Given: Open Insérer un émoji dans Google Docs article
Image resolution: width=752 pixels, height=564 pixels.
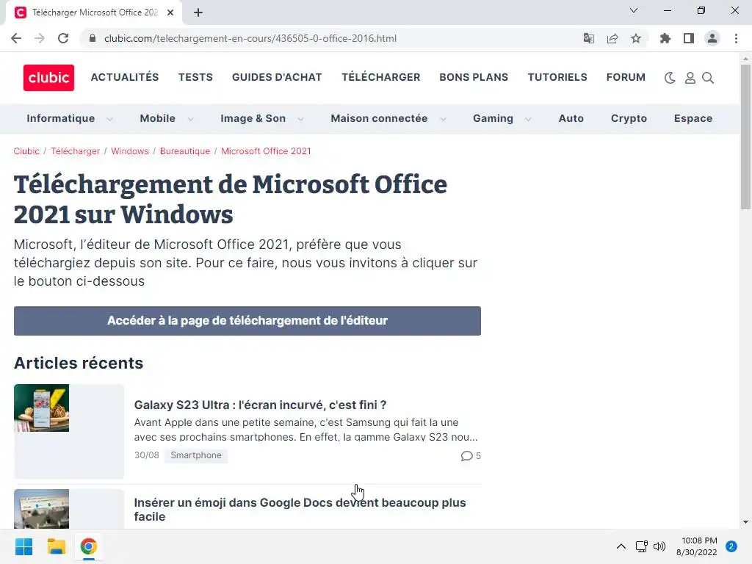Looking at the screenshot, I should (x=300, y=510).
